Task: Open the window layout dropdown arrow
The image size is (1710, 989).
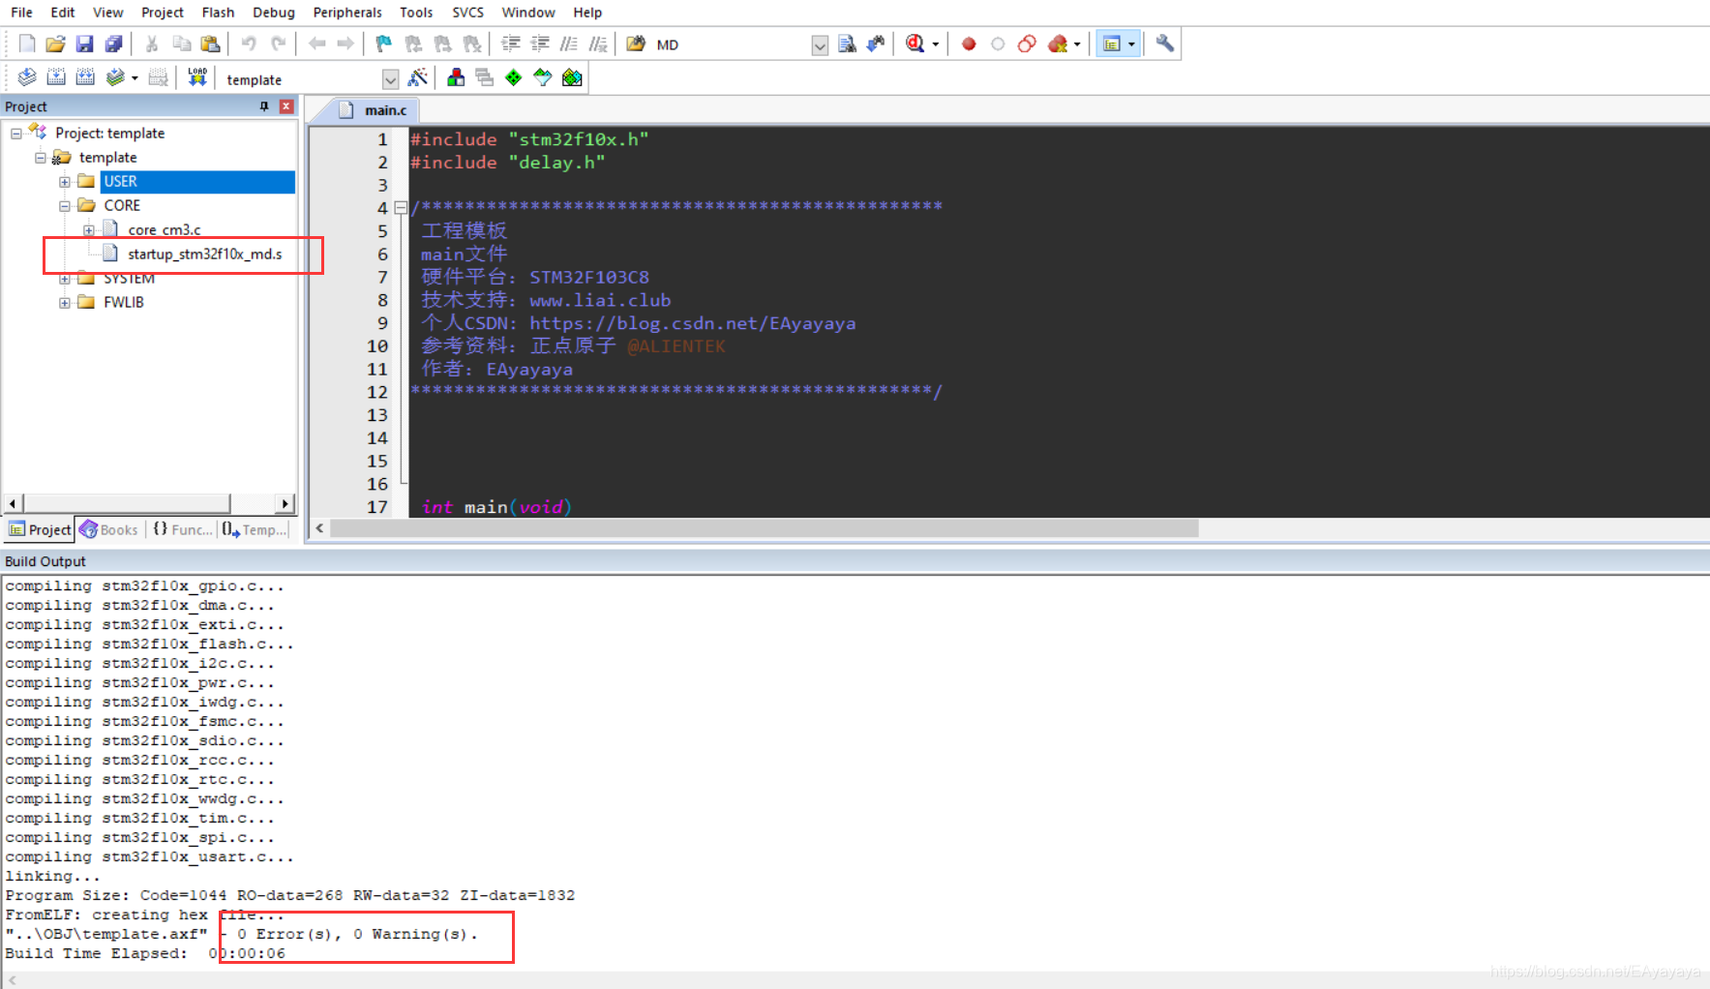Action: pyautogui.click(x=1131, y=45)
